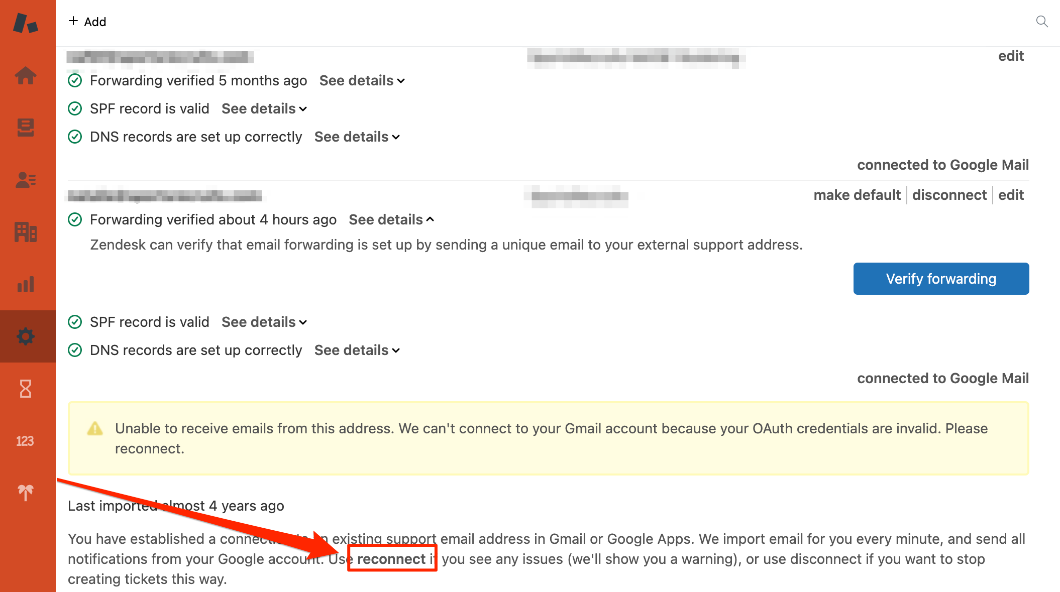Open the Views ticket list icon
This screenshot has height=592, width=1060.
[x=26, y=128]
